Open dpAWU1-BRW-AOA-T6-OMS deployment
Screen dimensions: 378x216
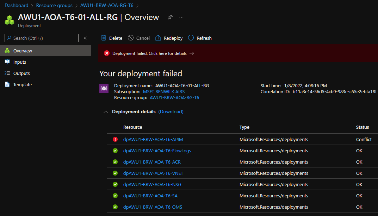(x=153, y=207)
